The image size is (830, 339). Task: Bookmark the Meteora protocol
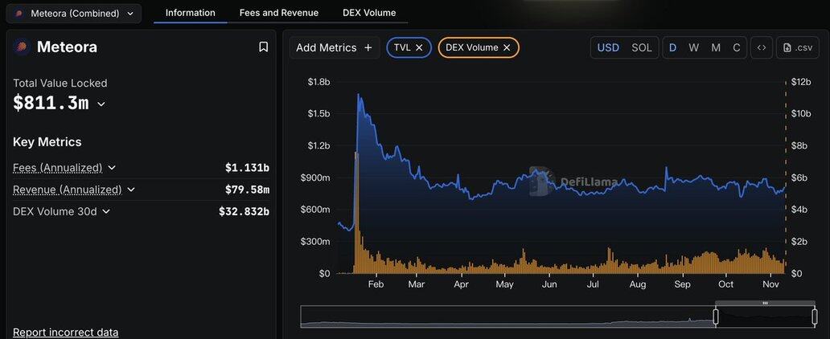pyautogui.click(x=263, y=47)
